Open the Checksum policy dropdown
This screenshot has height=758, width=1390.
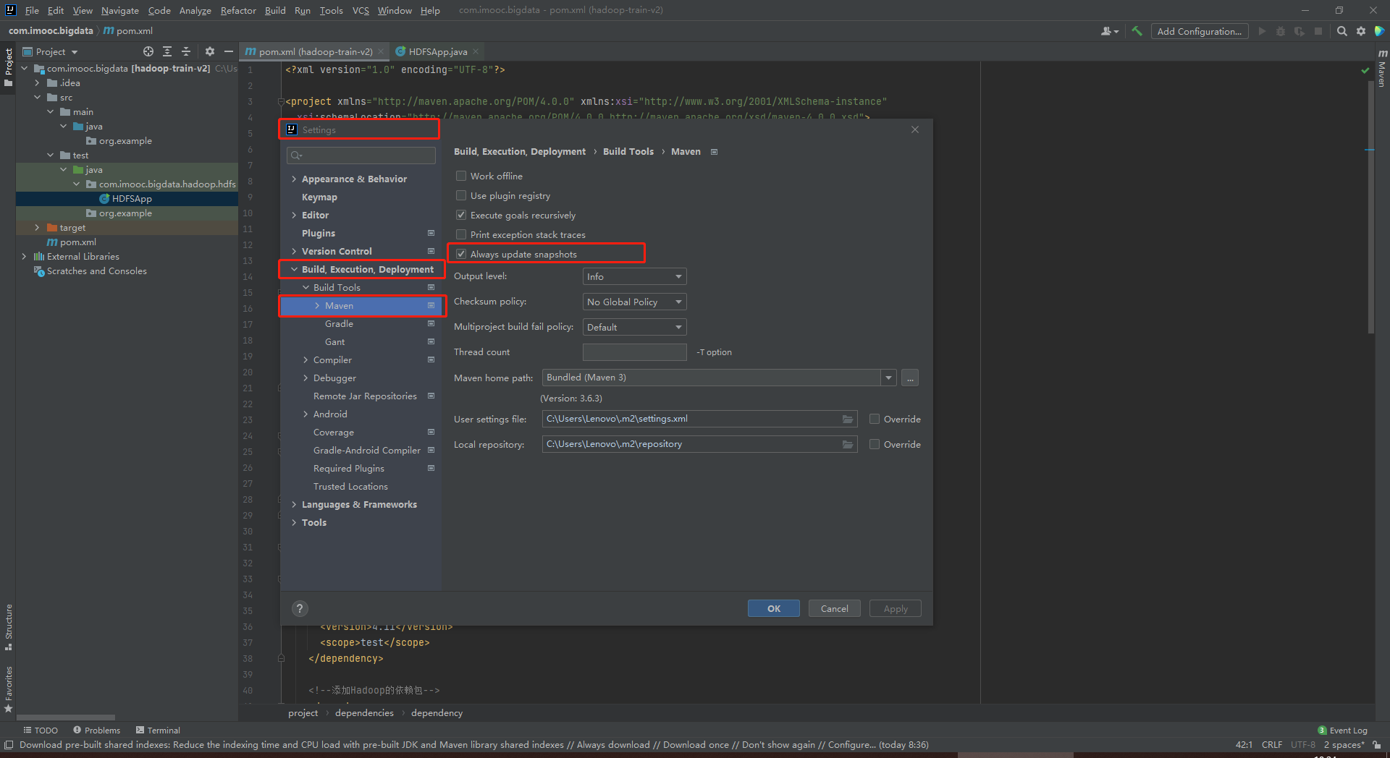635,302
